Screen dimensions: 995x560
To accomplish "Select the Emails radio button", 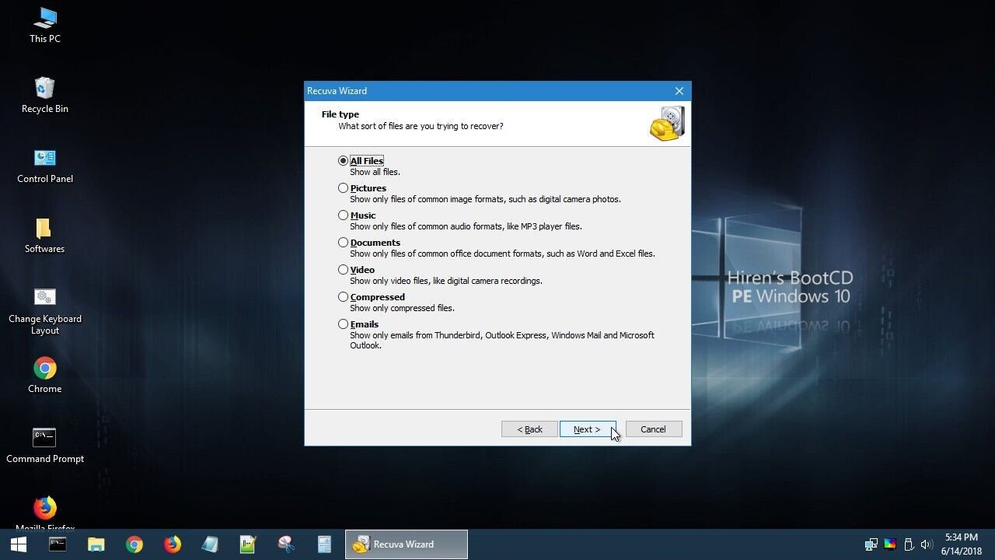I will tap(343, 324).
